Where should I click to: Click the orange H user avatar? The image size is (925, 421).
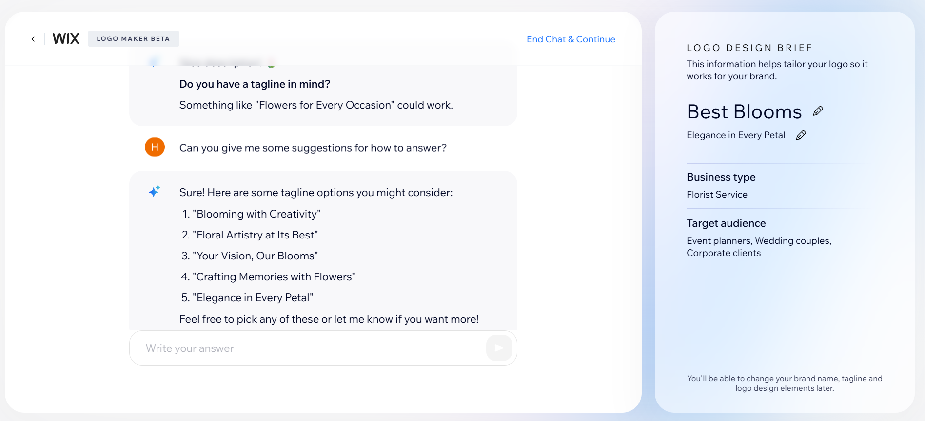[x=155, y=147]
